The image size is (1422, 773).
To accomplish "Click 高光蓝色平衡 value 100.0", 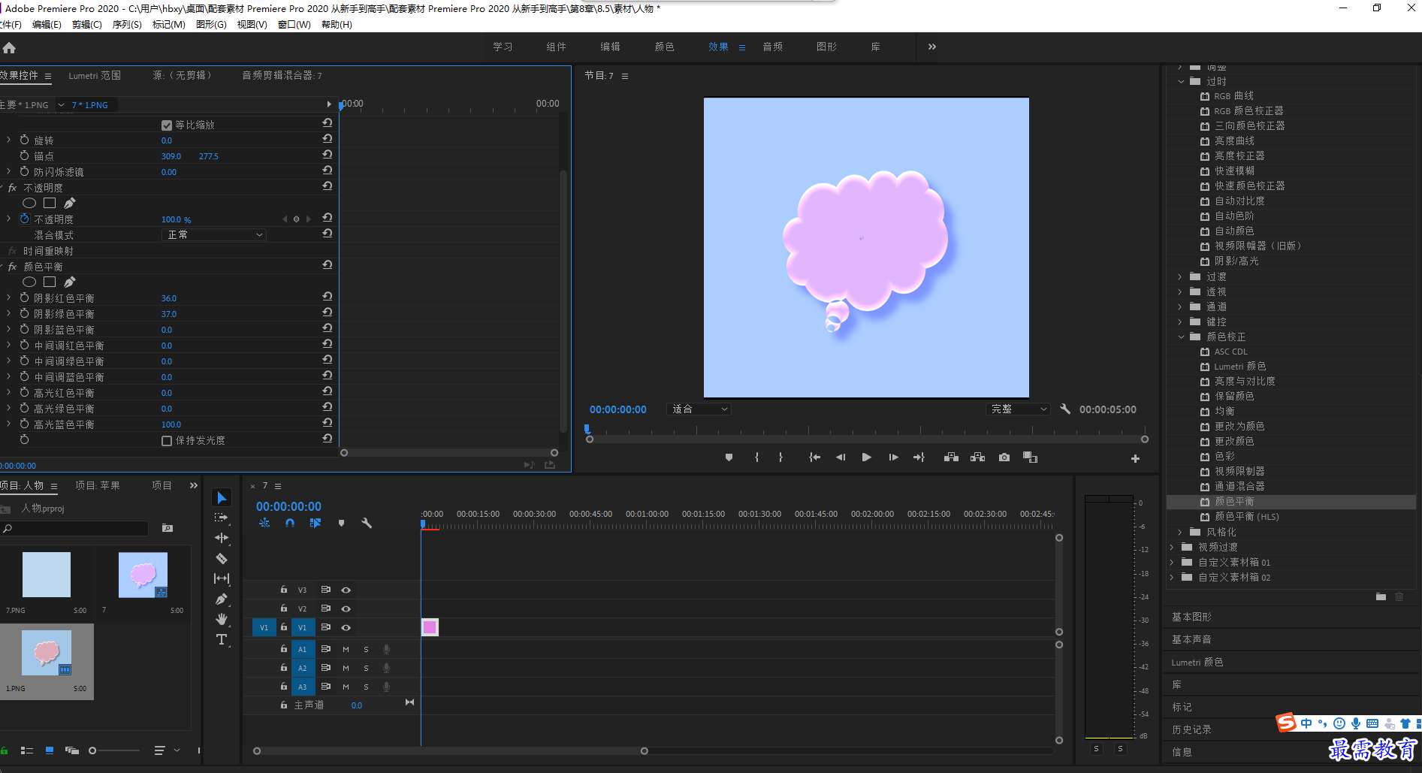I will [171, 424].
